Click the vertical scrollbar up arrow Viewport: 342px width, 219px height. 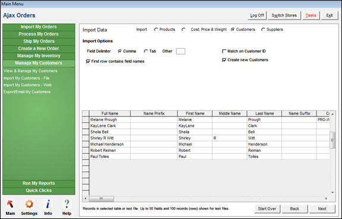pyautogui.click(x=332, y=114)
